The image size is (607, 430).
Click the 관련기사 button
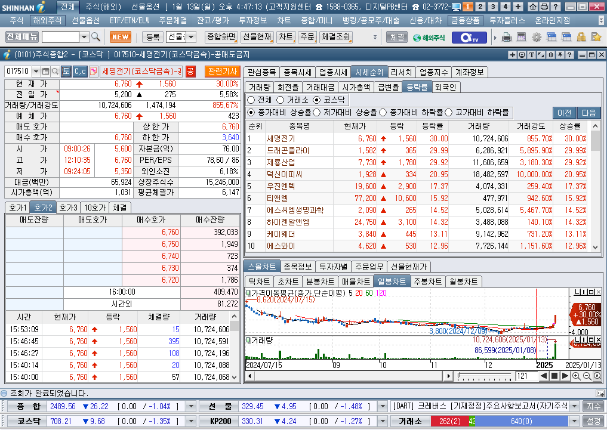point(222,71)
